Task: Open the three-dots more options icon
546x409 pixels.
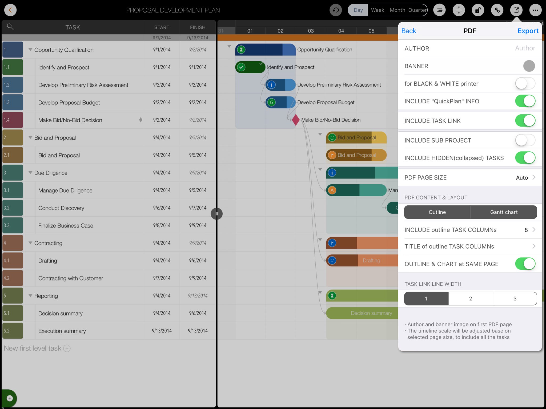Action: pyautogui.click(x=535, y=10)
